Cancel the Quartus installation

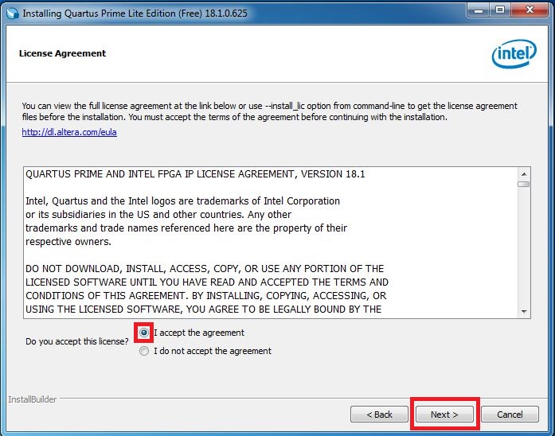click(510, 414)
